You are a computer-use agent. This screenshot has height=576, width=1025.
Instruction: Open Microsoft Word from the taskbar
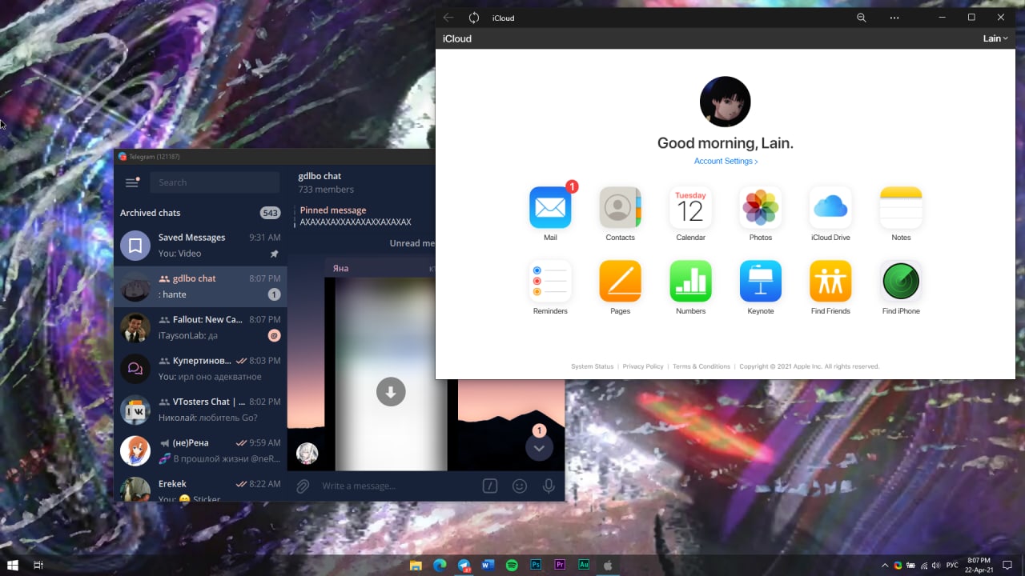tap(488, 565)
